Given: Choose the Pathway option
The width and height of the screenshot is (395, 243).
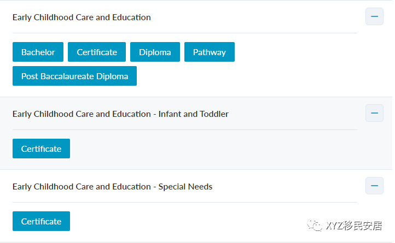Looking at the screenshot, I should pos(210,52).
